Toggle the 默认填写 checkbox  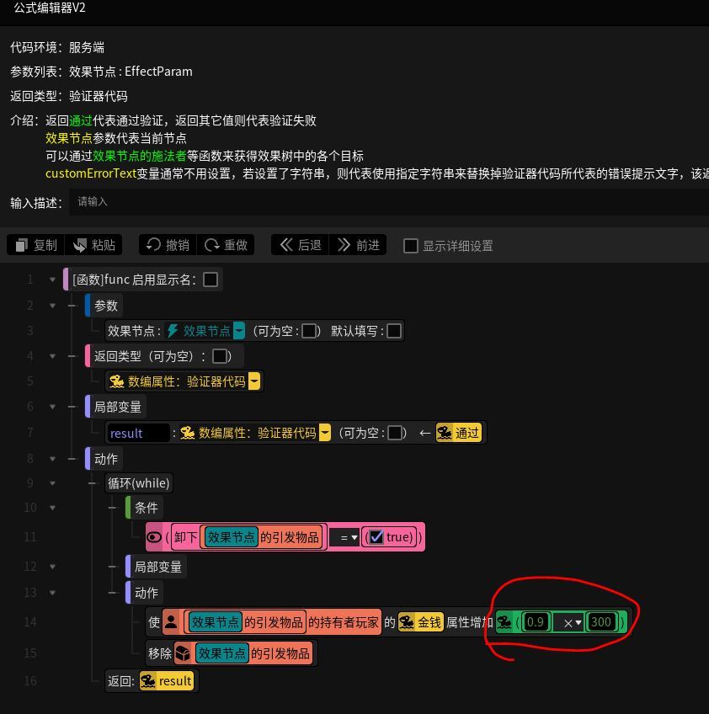coord(394,331)
